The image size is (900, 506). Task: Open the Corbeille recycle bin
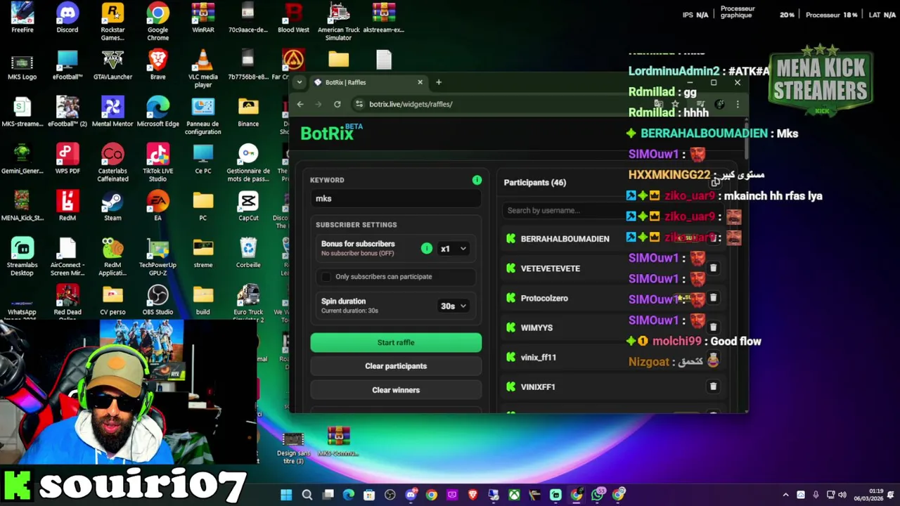click(248, 254)
